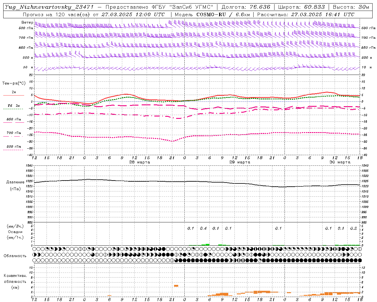This screenshot has width=377, height=302.
Task: Click the Широта: 60.833 header field
Action: point(302,7)
